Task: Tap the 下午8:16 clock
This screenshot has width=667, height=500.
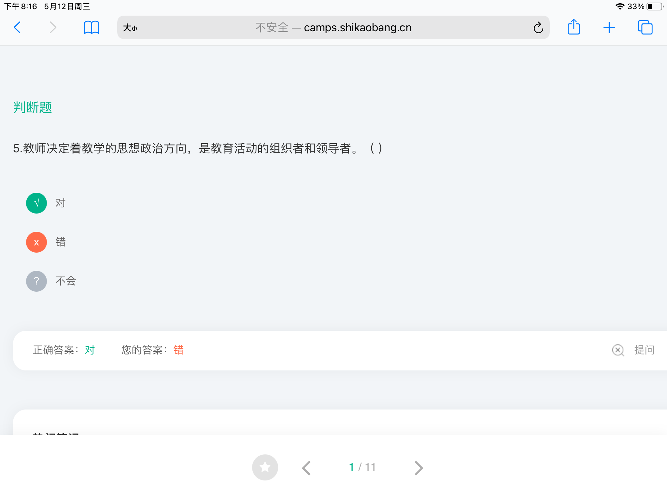Action: coord(21,7)
